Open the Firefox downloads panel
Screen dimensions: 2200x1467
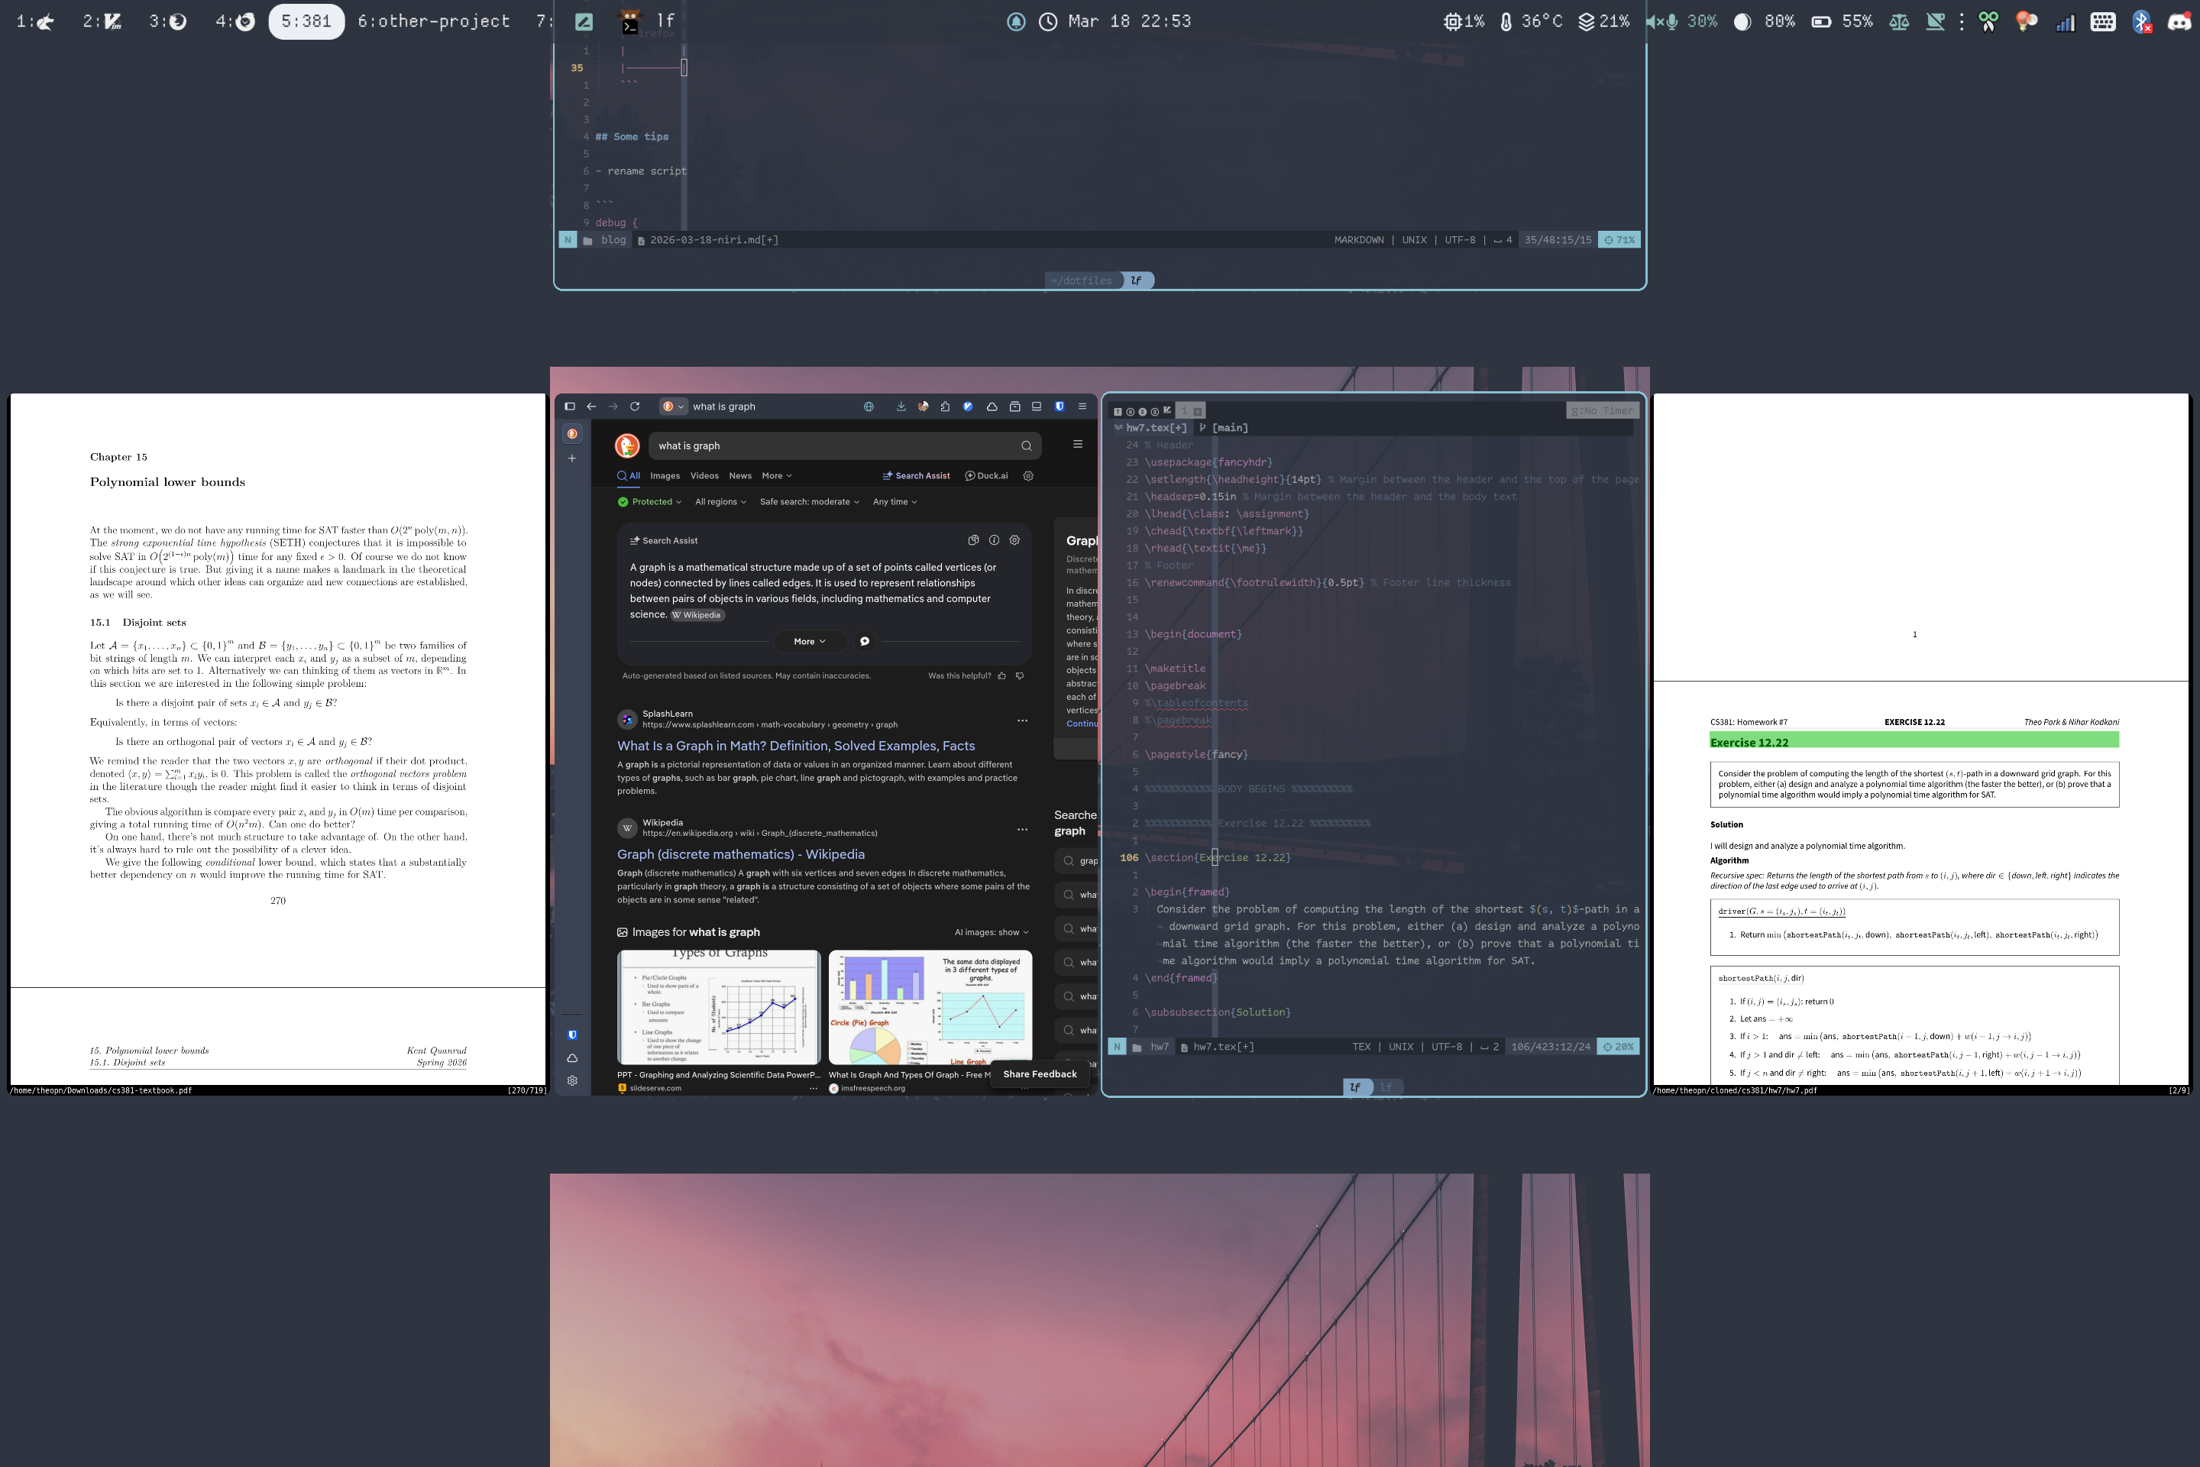click(901, 406)
